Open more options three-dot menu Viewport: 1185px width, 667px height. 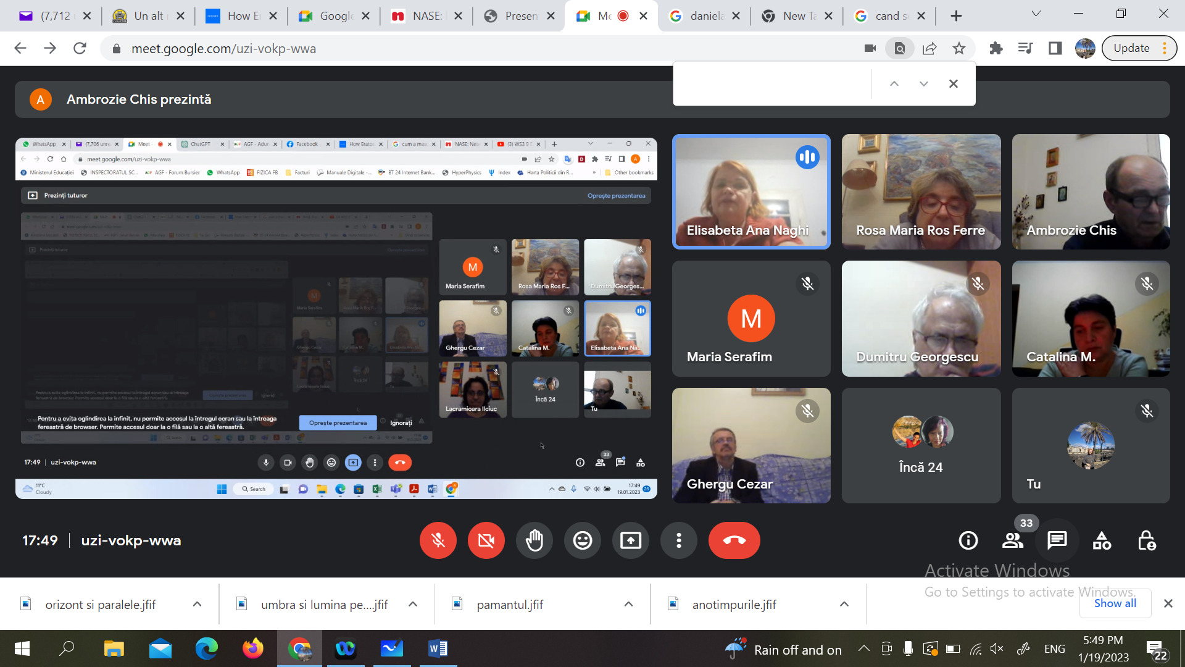679,541
